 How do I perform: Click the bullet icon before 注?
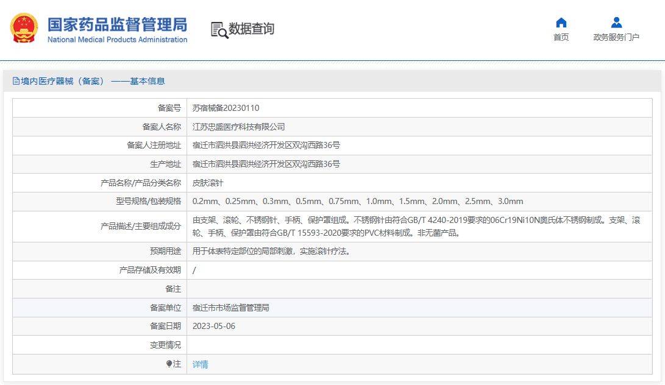click(169, 364)
